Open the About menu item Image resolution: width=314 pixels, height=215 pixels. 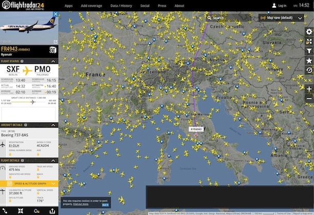(179, 6)
